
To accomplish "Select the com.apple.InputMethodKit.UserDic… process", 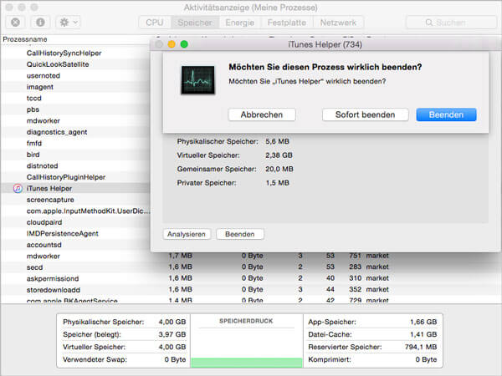I will click(x=75, y=211).
